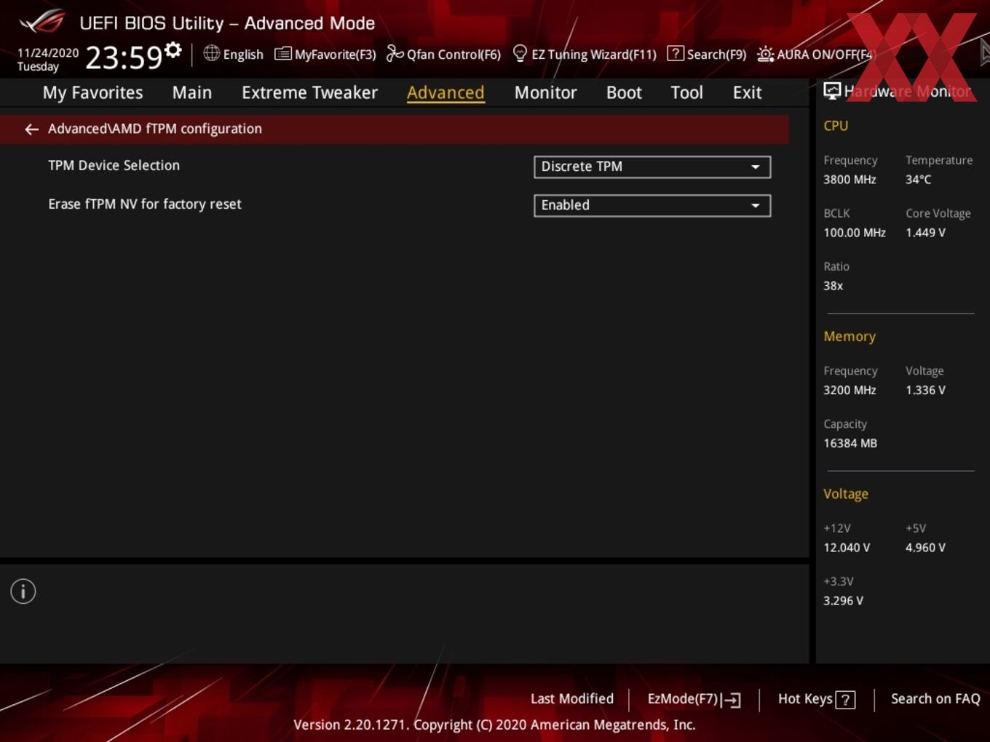Click the date 11/24/2020
990x742 pixels.
[x=48, y=53]
